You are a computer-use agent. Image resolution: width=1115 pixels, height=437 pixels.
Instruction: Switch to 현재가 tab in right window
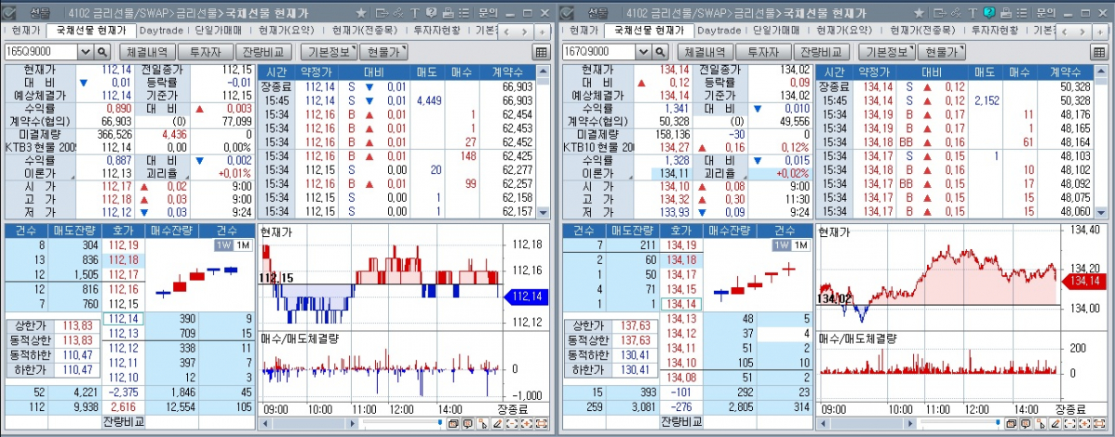[x=584, y=31]
